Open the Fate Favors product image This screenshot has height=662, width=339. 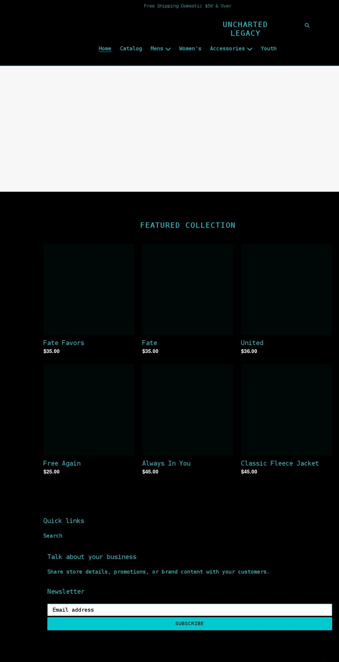point(89,290)
